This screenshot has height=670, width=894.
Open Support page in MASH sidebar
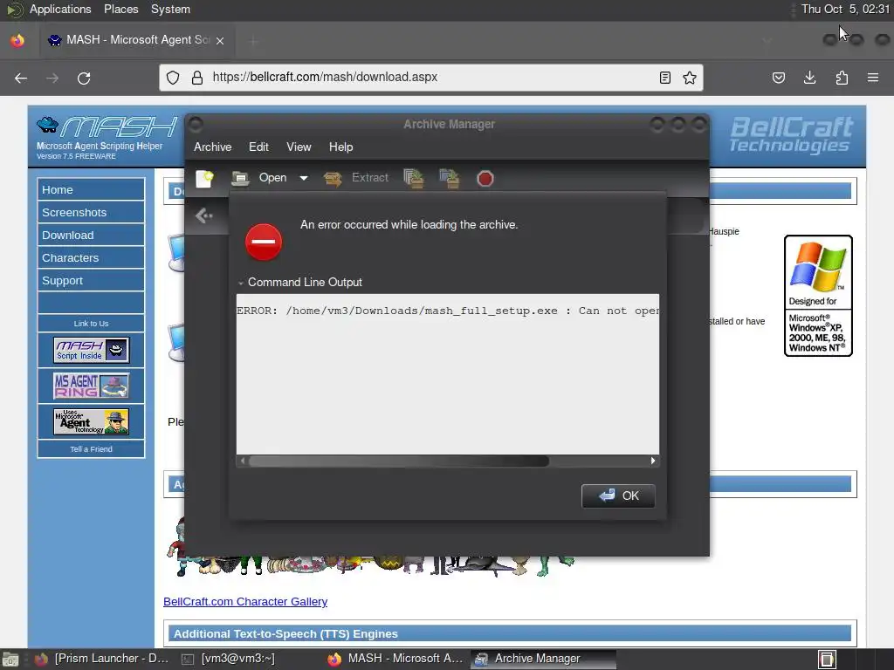[x=91, y=281]
